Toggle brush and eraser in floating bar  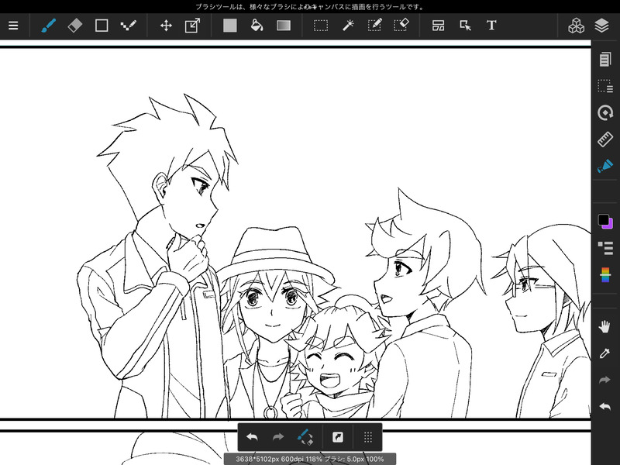[x=305, y=437]
